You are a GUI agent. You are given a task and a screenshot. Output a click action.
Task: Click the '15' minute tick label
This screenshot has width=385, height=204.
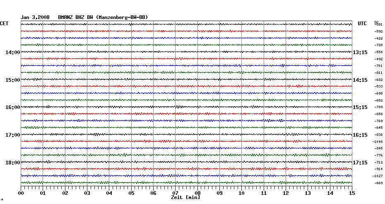[352, 193]
